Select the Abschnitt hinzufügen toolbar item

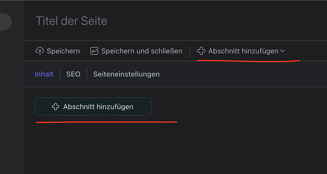(241, 51)
